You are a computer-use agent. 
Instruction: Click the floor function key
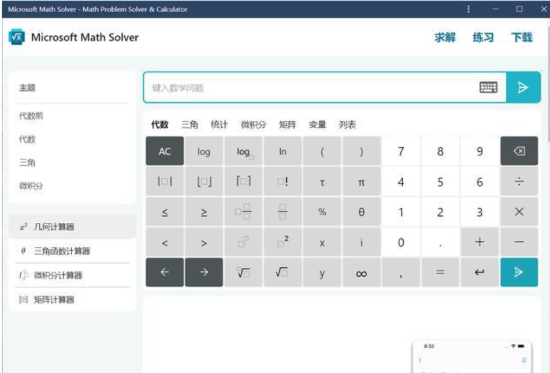point(204,181)
